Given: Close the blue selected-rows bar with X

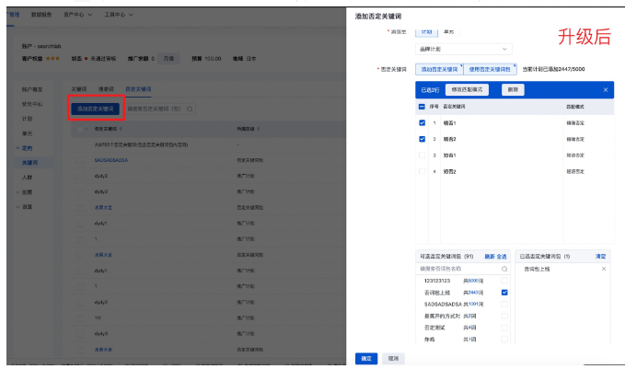Looking at the screenshot, I should tap(606, 90).
